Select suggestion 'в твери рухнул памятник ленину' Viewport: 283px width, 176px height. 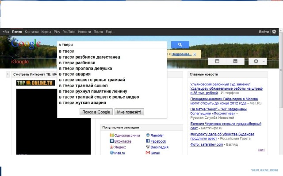(112, 91)
